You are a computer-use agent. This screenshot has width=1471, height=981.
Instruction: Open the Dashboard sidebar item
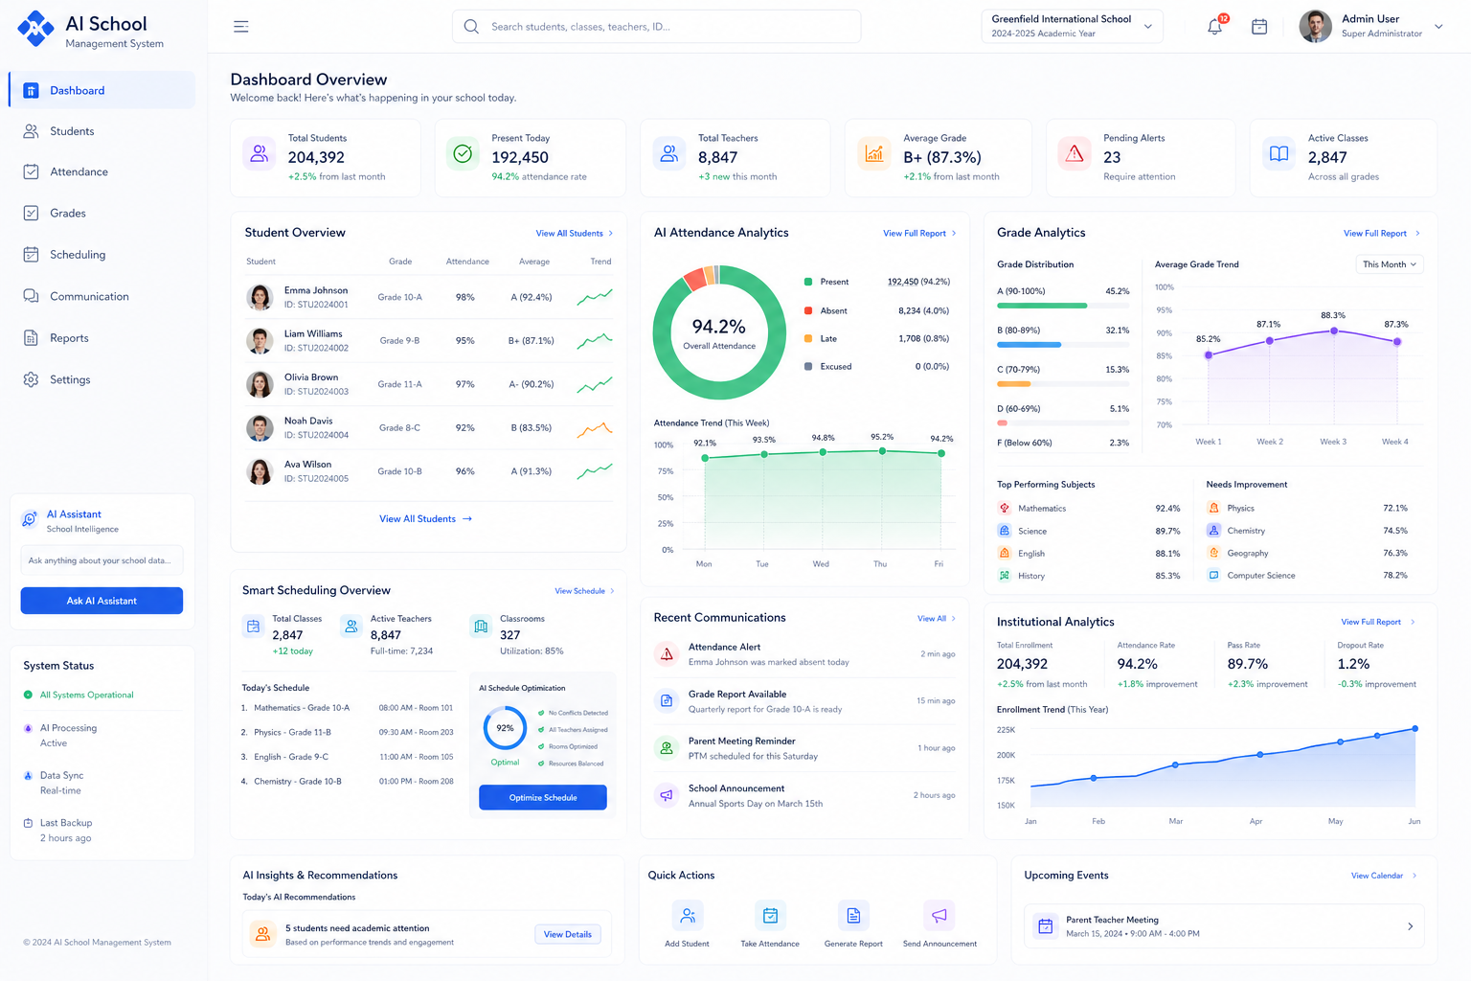102,90
